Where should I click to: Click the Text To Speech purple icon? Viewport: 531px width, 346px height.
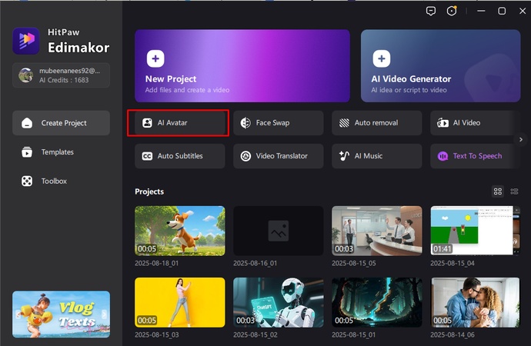coord(442,156)
